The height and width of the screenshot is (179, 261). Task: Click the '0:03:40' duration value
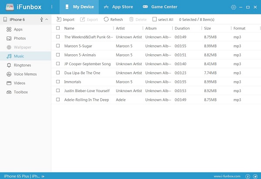click(x=181, y=64)
